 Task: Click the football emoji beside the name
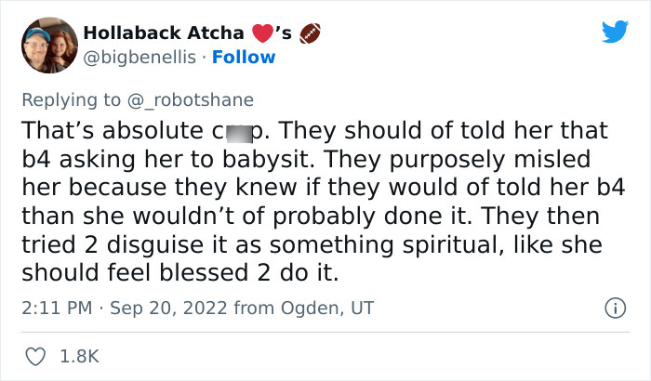[310, 34]
